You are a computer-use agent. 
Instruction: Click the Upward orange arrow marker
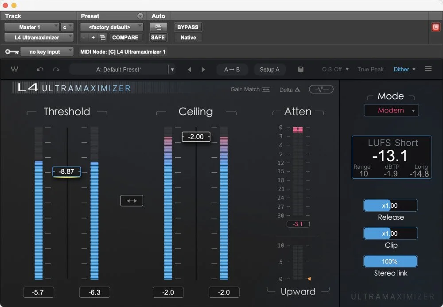pyautogui.click(x=309, y=279)
